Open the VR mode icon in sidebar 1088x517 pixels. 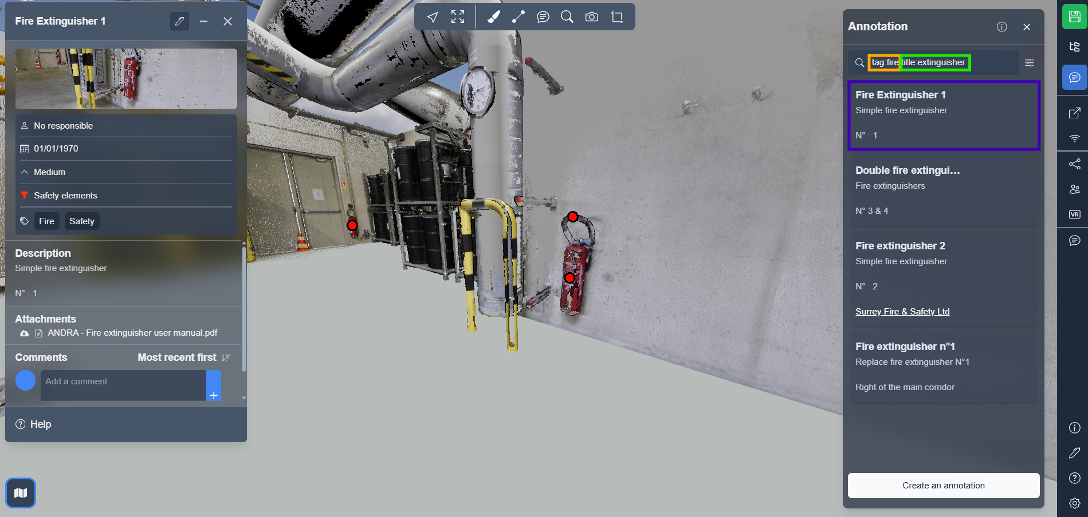coord(1074,214)
